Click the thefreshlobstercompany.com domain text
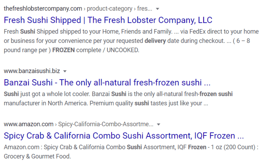The width and height of the screenshot is (267, 166). click(43, 8)
